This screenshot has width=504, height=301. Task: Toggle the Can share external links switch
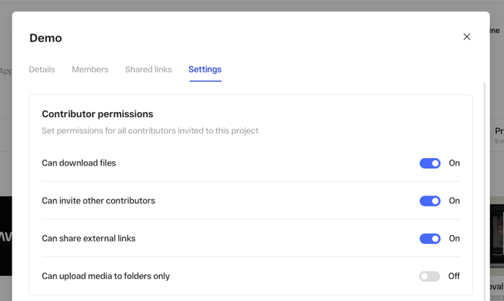pos(430,239)
